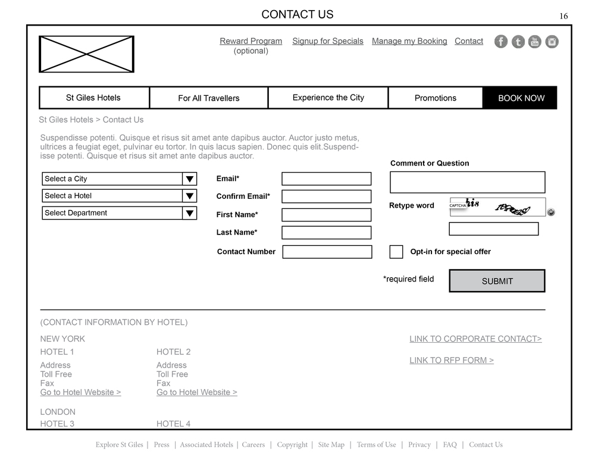Open Explore St Giles footer link
Screen dimensions: 595x460
point(119,445)
